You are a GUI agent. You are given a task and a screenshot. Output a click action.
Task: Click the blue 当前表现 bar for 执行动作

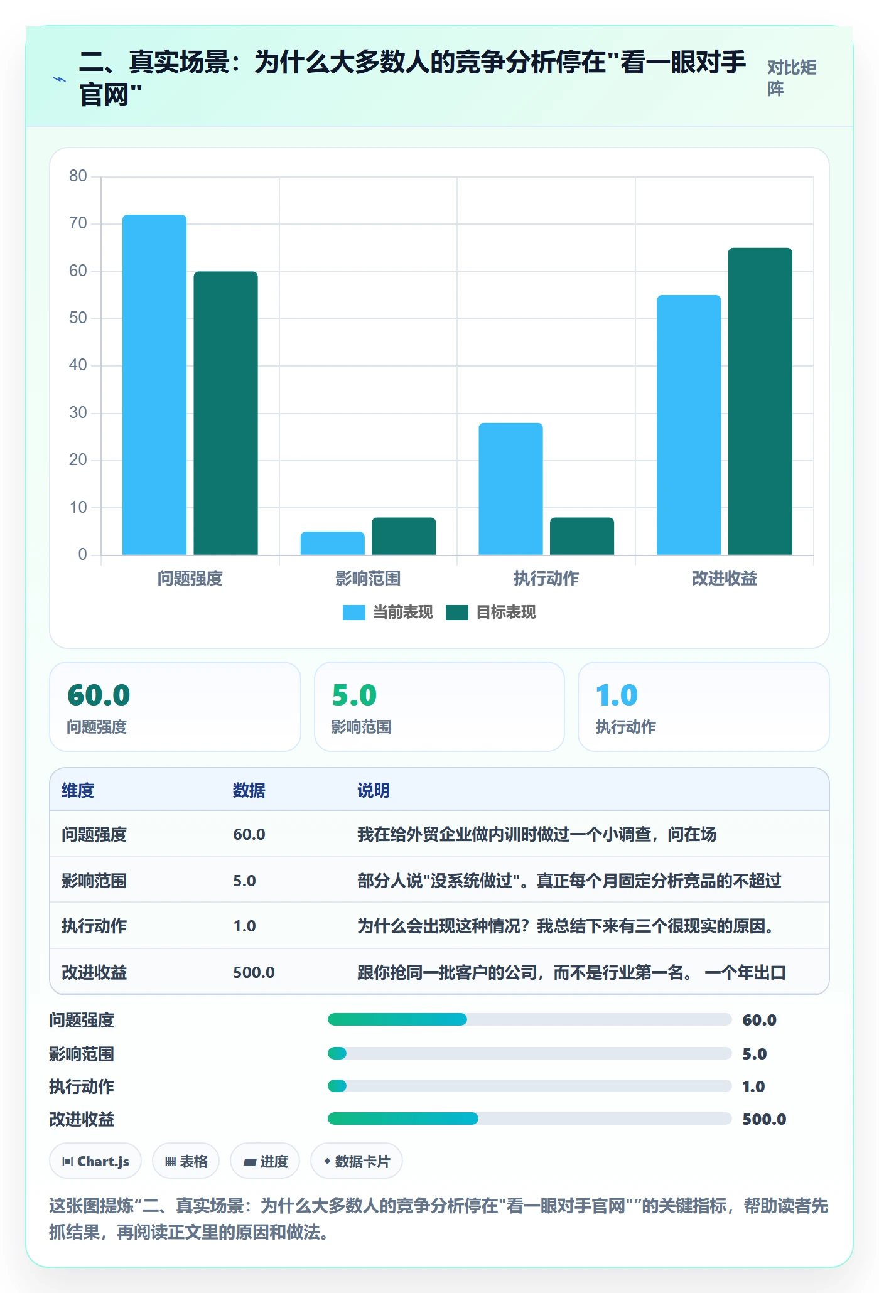tap(510, 489)
